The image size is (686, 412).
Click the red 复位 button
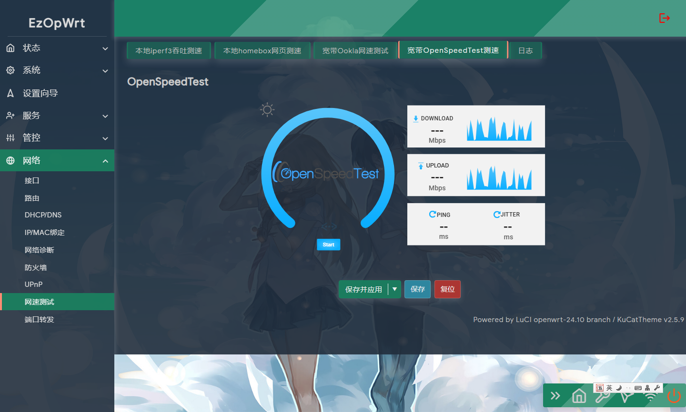click(447, 289)
